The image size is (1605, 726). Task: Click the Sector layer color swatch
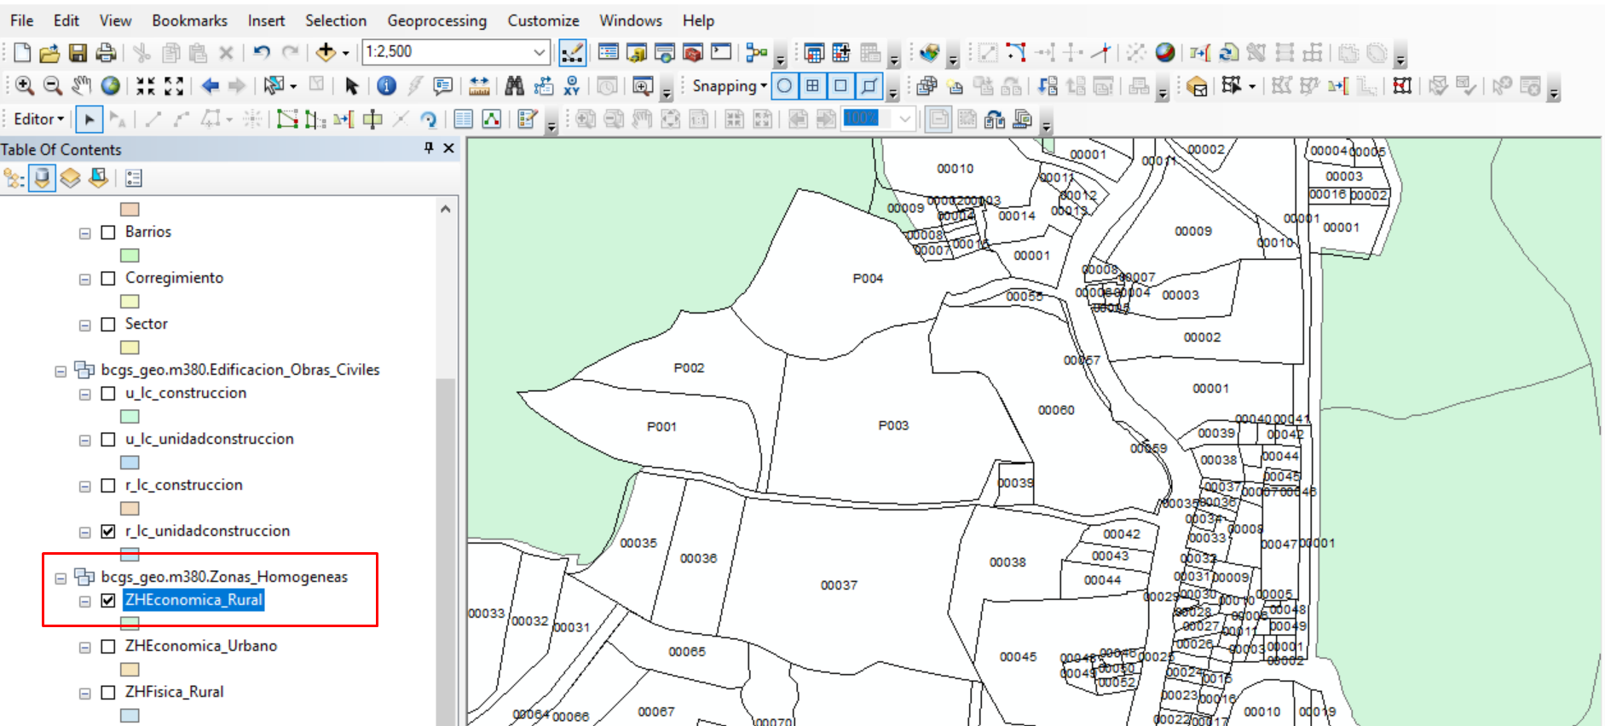pos(130,347)
